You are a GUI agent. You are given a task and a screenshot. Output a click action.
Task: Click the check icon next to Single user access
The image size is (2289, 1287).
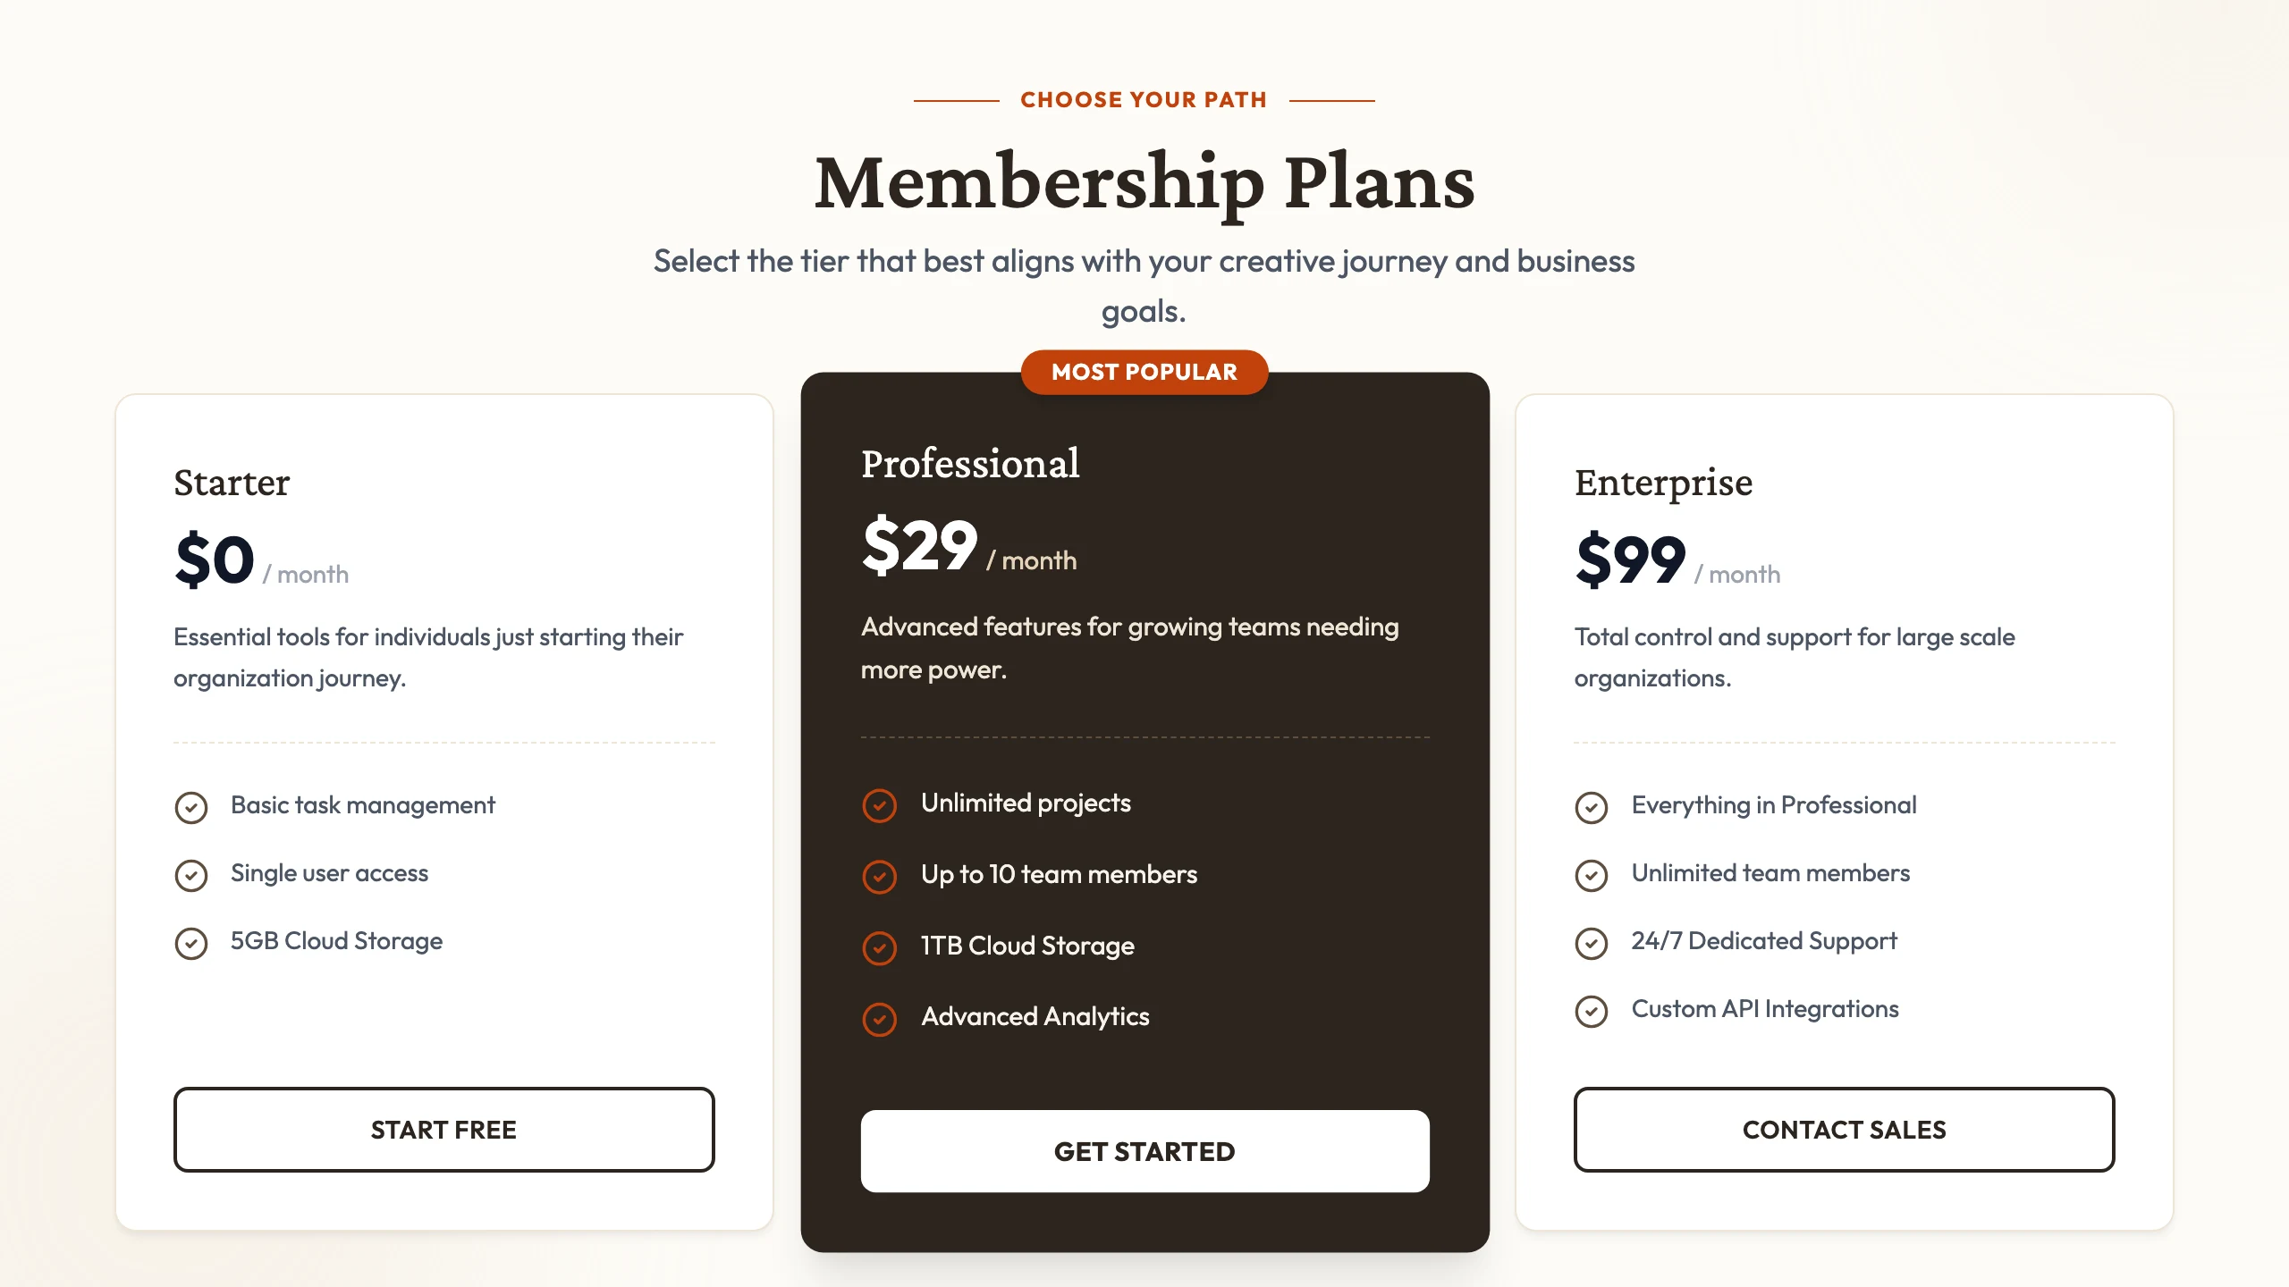[x=190, y=875]
